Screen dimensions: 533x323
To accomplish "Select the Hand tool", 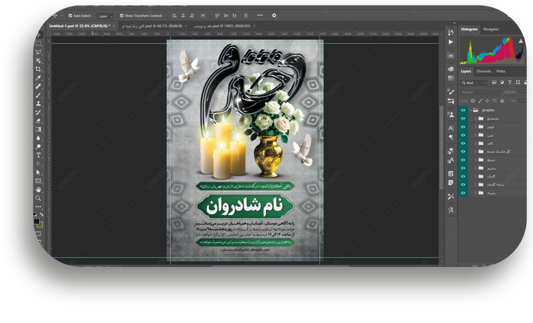I will coord(38,189).
